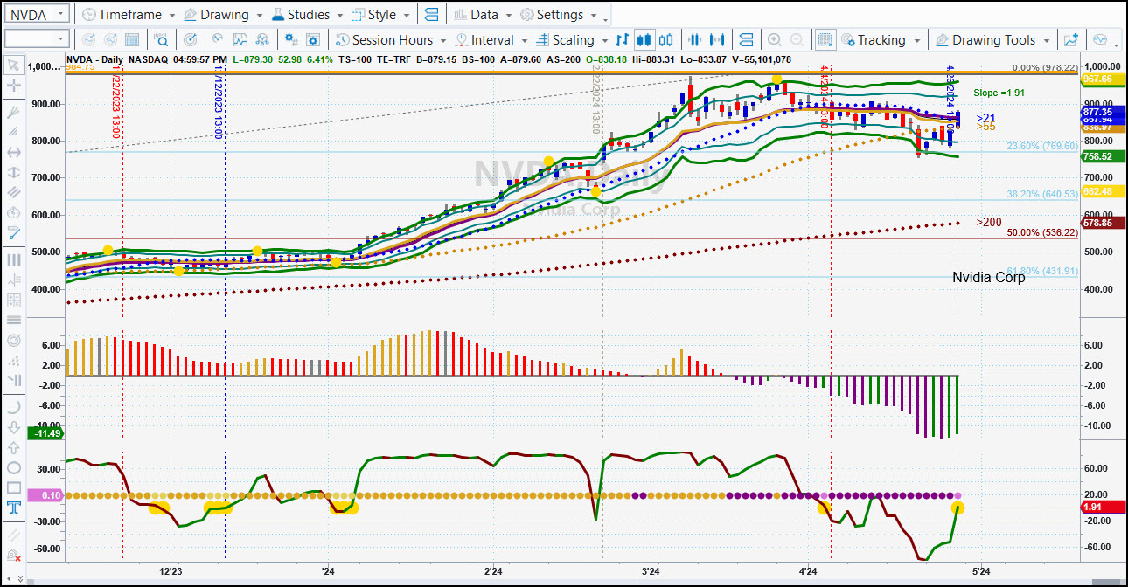Pick the ellipse drawing tool

[13, 468]
